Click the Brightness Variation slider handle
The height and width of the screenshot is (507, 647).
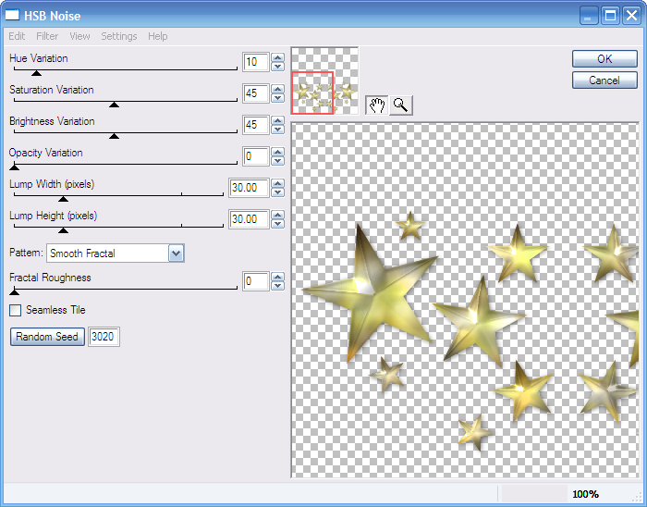tap(115, 136)
